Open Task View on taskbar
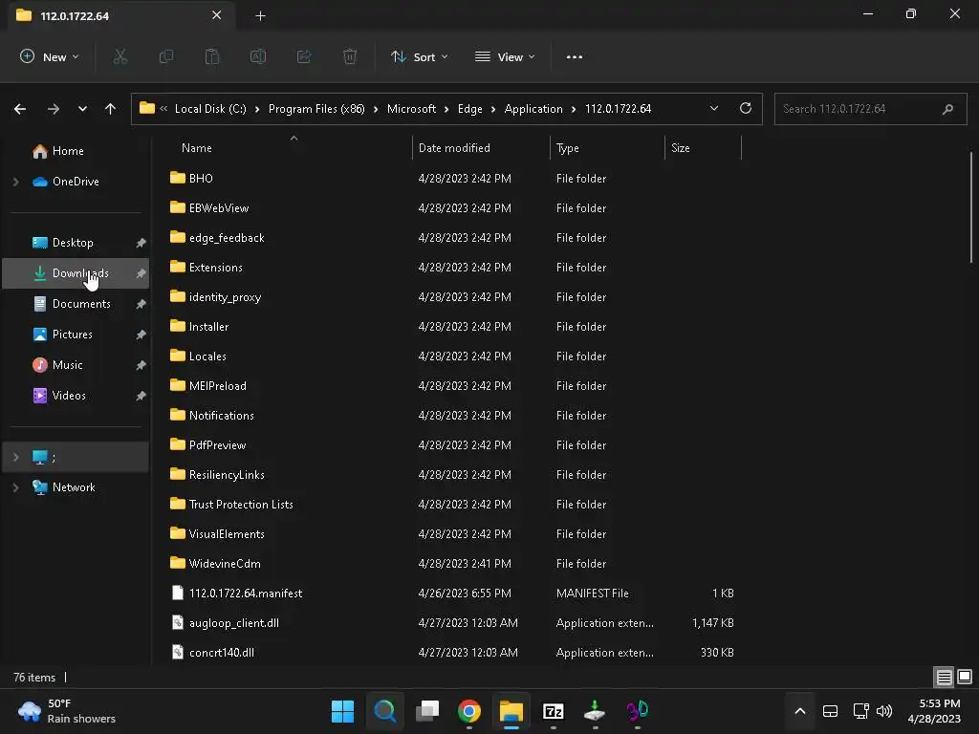 [x=427, y=711]
